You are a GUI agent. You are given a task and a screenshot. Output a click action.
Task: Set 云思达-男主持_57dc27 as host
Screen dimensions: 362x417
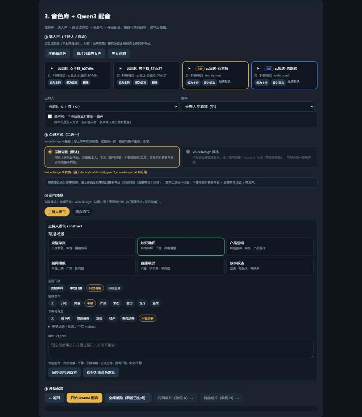pos(124,83)
